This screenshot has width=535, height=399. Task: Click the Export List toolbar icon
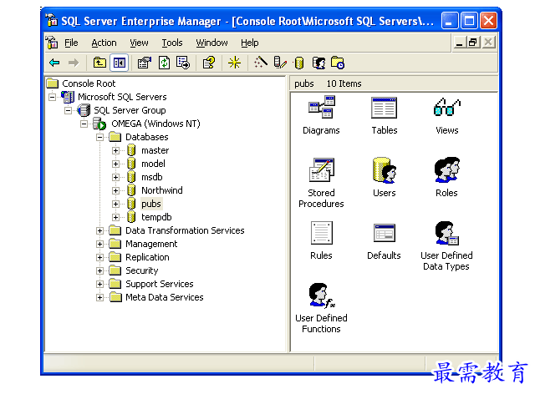[183, 63]
